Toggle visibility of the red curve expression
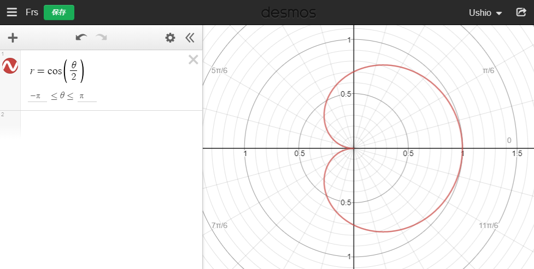Screen dimensions: 534x269 (10, 65)
